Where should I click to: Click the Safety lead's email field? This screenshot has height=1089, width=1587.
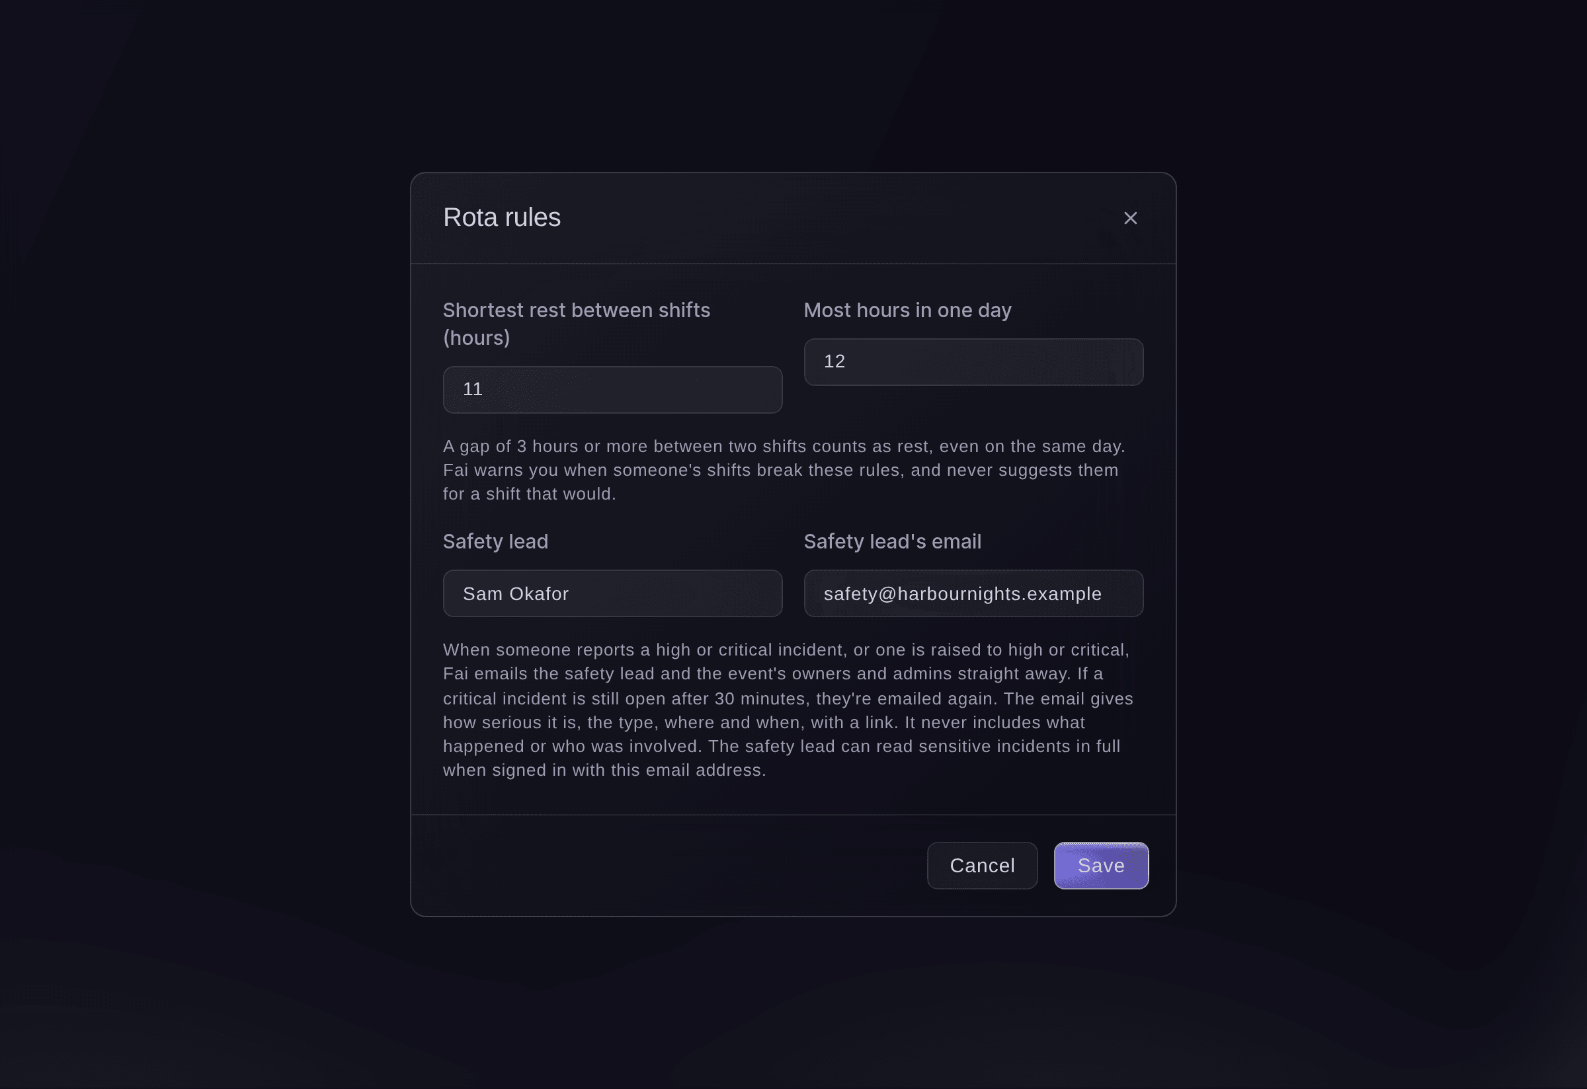tap(973, 593)
